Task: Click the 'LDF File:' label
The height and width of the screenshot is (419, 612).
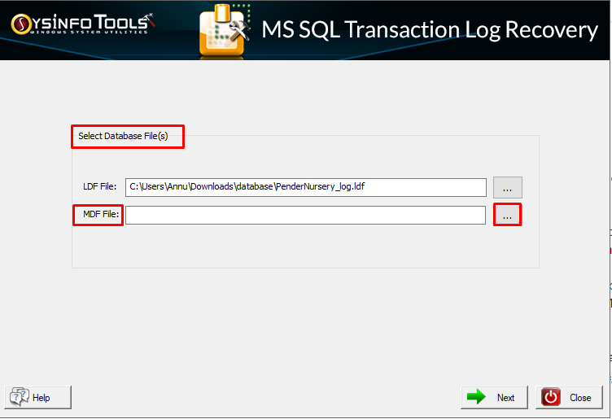Action: (100, 186)
